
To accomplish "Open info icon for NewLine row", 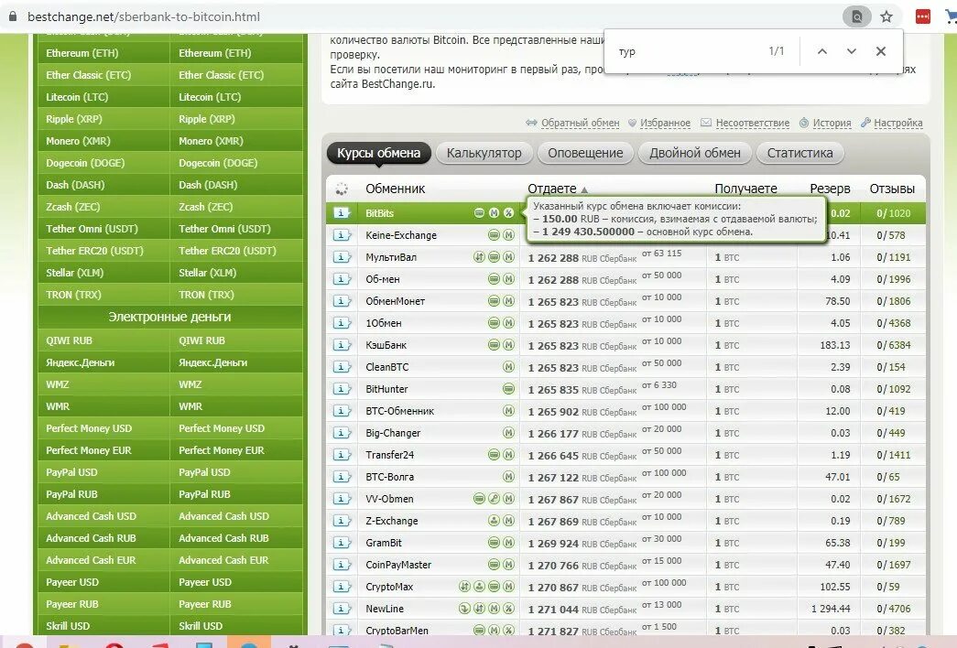I will [342, 609].
